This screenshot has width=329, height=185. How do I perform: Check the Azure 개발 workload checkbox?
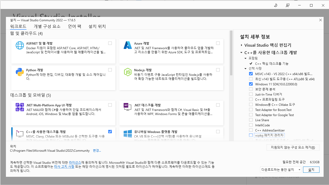click(x=218, y=43)
